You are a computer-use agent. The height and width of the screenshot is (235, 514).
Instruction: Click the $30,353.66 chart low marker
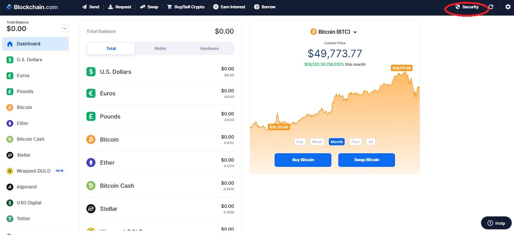[x=279, y=127]
